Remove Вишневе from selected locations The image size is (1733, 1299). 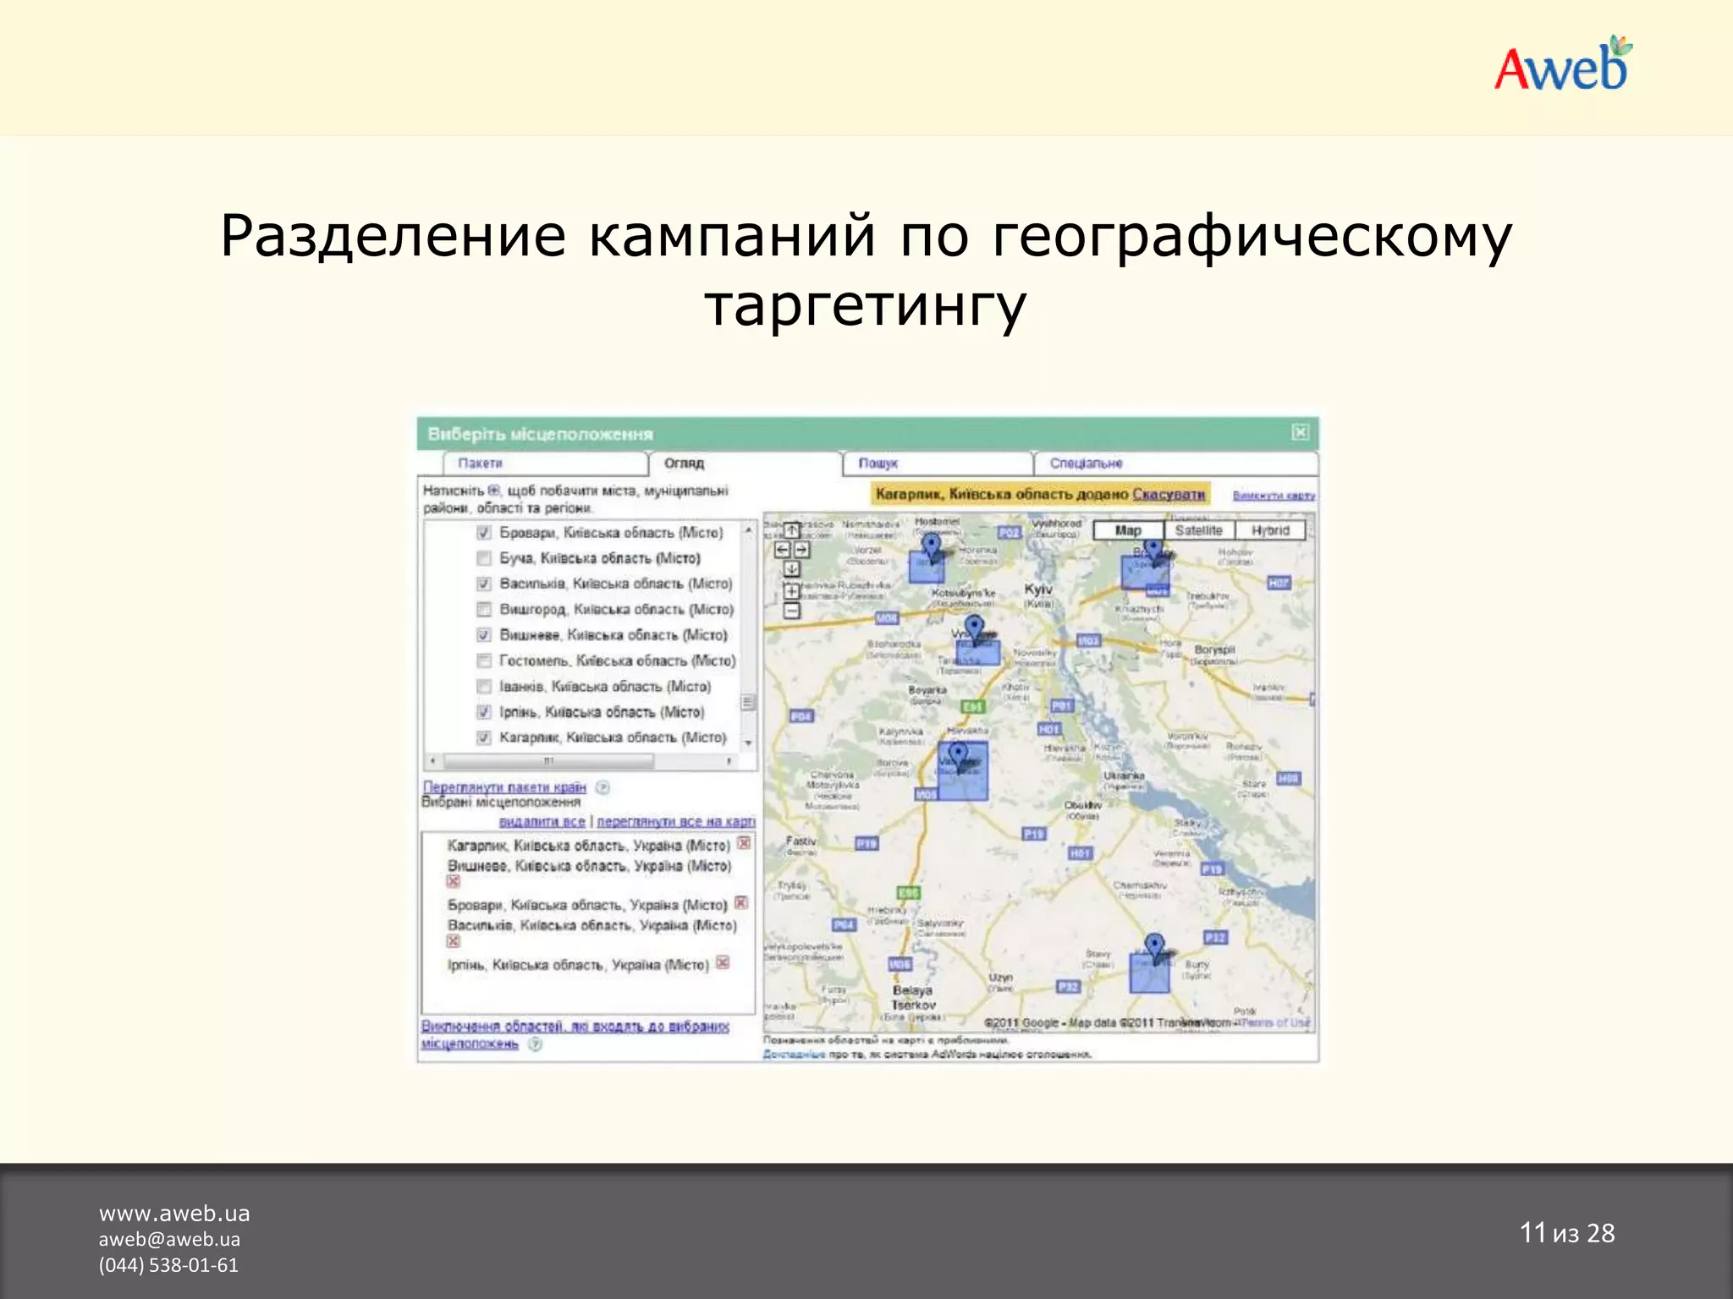coord(454,881)
